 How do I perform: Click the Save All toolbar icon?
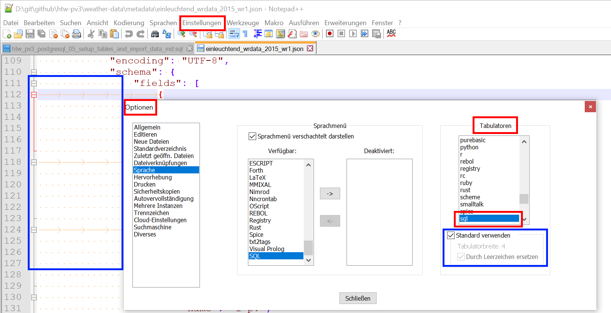(x=42, y=34)
